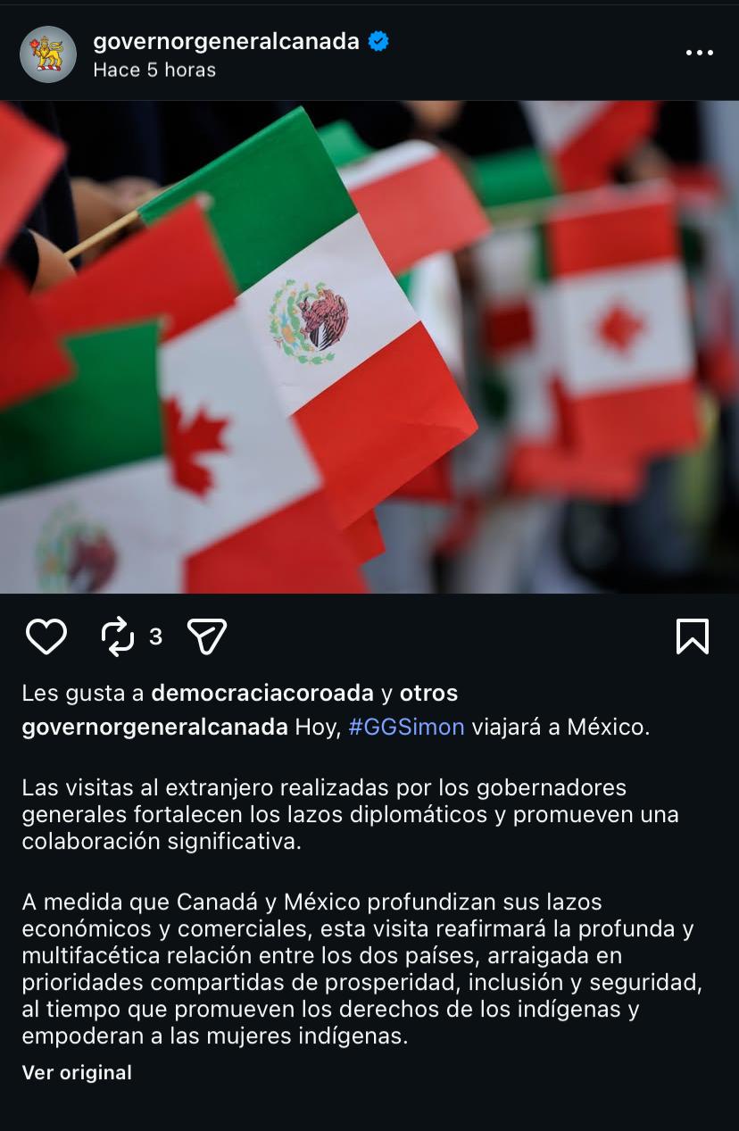Tap the Hace 5 horas timestamp

(x=154, y=70)
